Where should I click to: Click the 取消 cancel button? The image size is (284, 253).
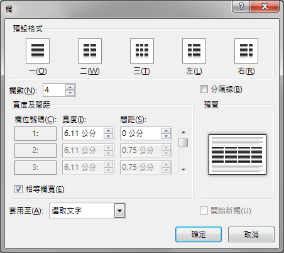click(x=251, y=234)
